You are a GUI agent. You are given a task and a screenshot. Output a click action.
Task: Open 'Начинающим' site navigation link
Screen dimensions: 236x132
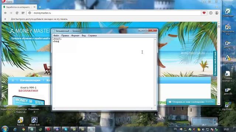click(x=30, y=80)
